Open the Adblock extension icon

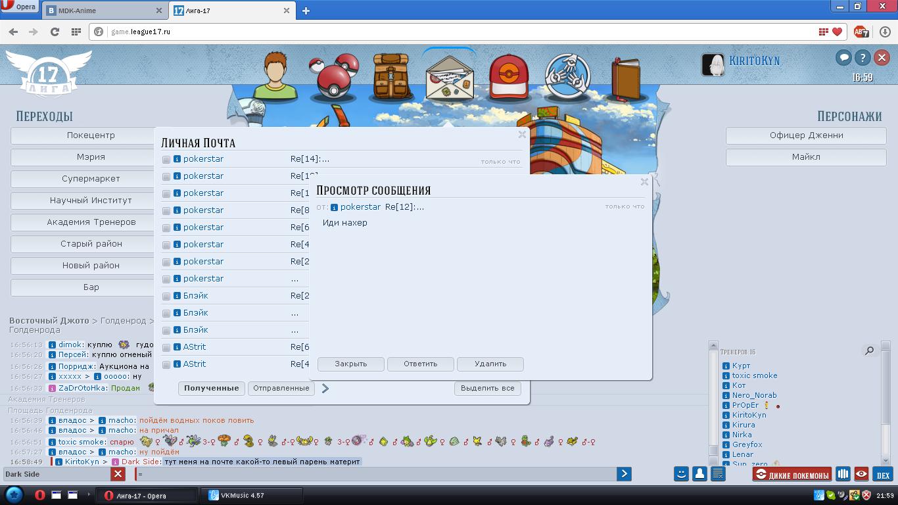(861, 32)
